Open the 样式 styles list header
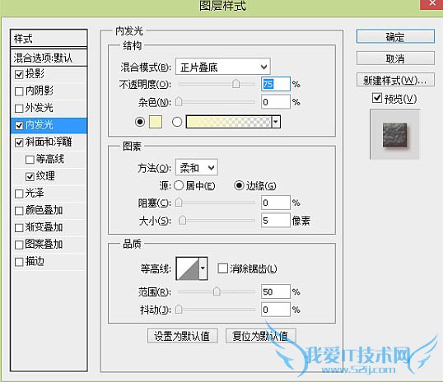443x382 pixels. pos(49,38)
